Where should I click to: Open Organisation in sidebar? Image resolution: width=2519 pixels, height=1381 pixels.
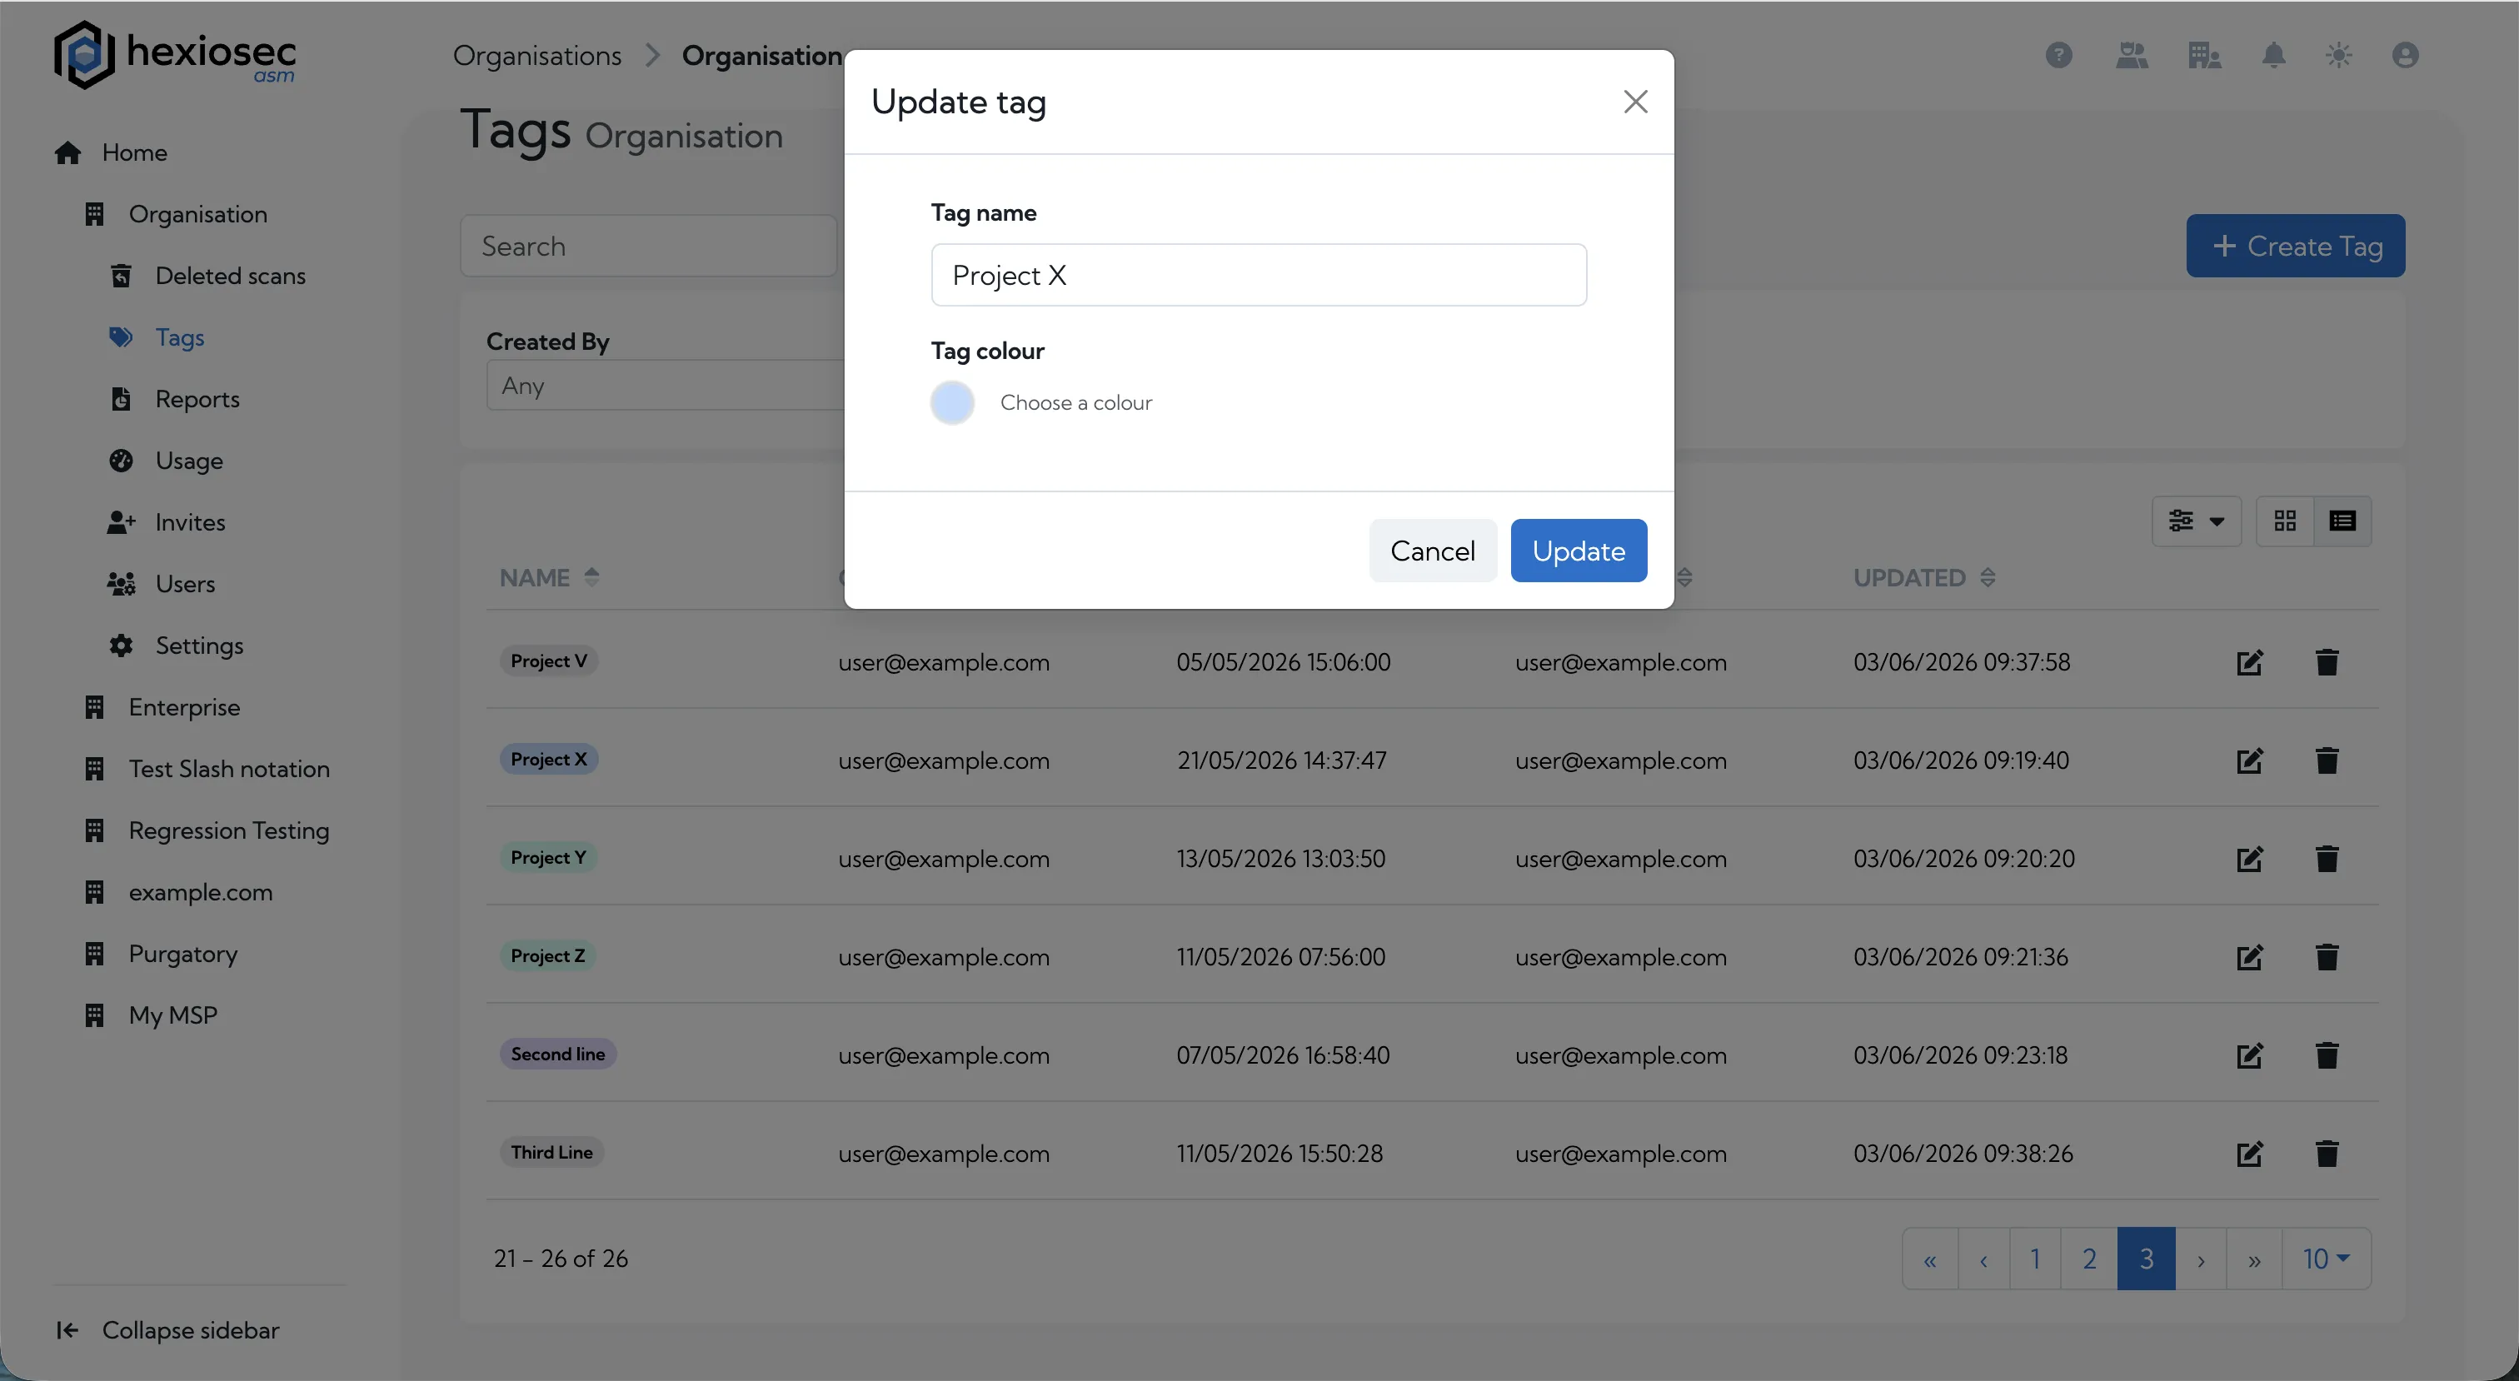tap(175, 214)
